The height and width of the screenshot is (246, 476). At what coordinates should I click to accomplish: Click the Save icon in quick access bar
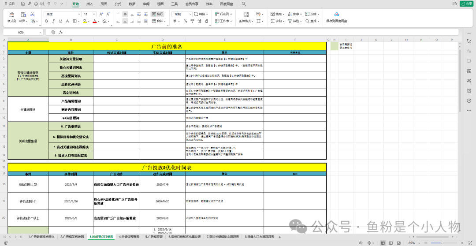coord(23,4)
